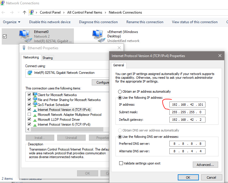Switch to the Sharing tab
Screen dimensions: 228x183
point(47,58)
